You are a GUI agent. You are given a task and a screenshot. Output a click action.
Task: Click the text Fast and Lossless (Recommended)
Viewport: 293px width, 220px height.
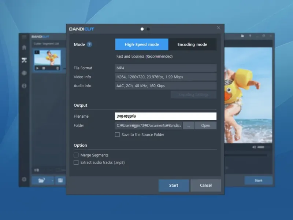(144, 56)
